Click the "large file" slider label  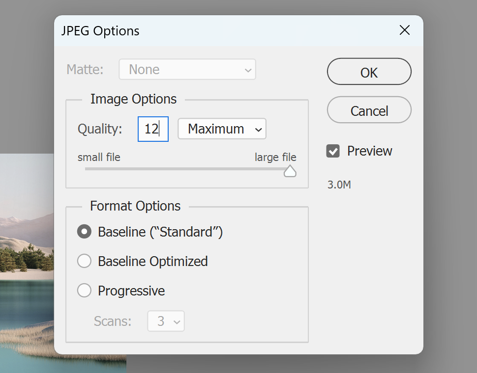pyautogui.click(x=275, y=157)
